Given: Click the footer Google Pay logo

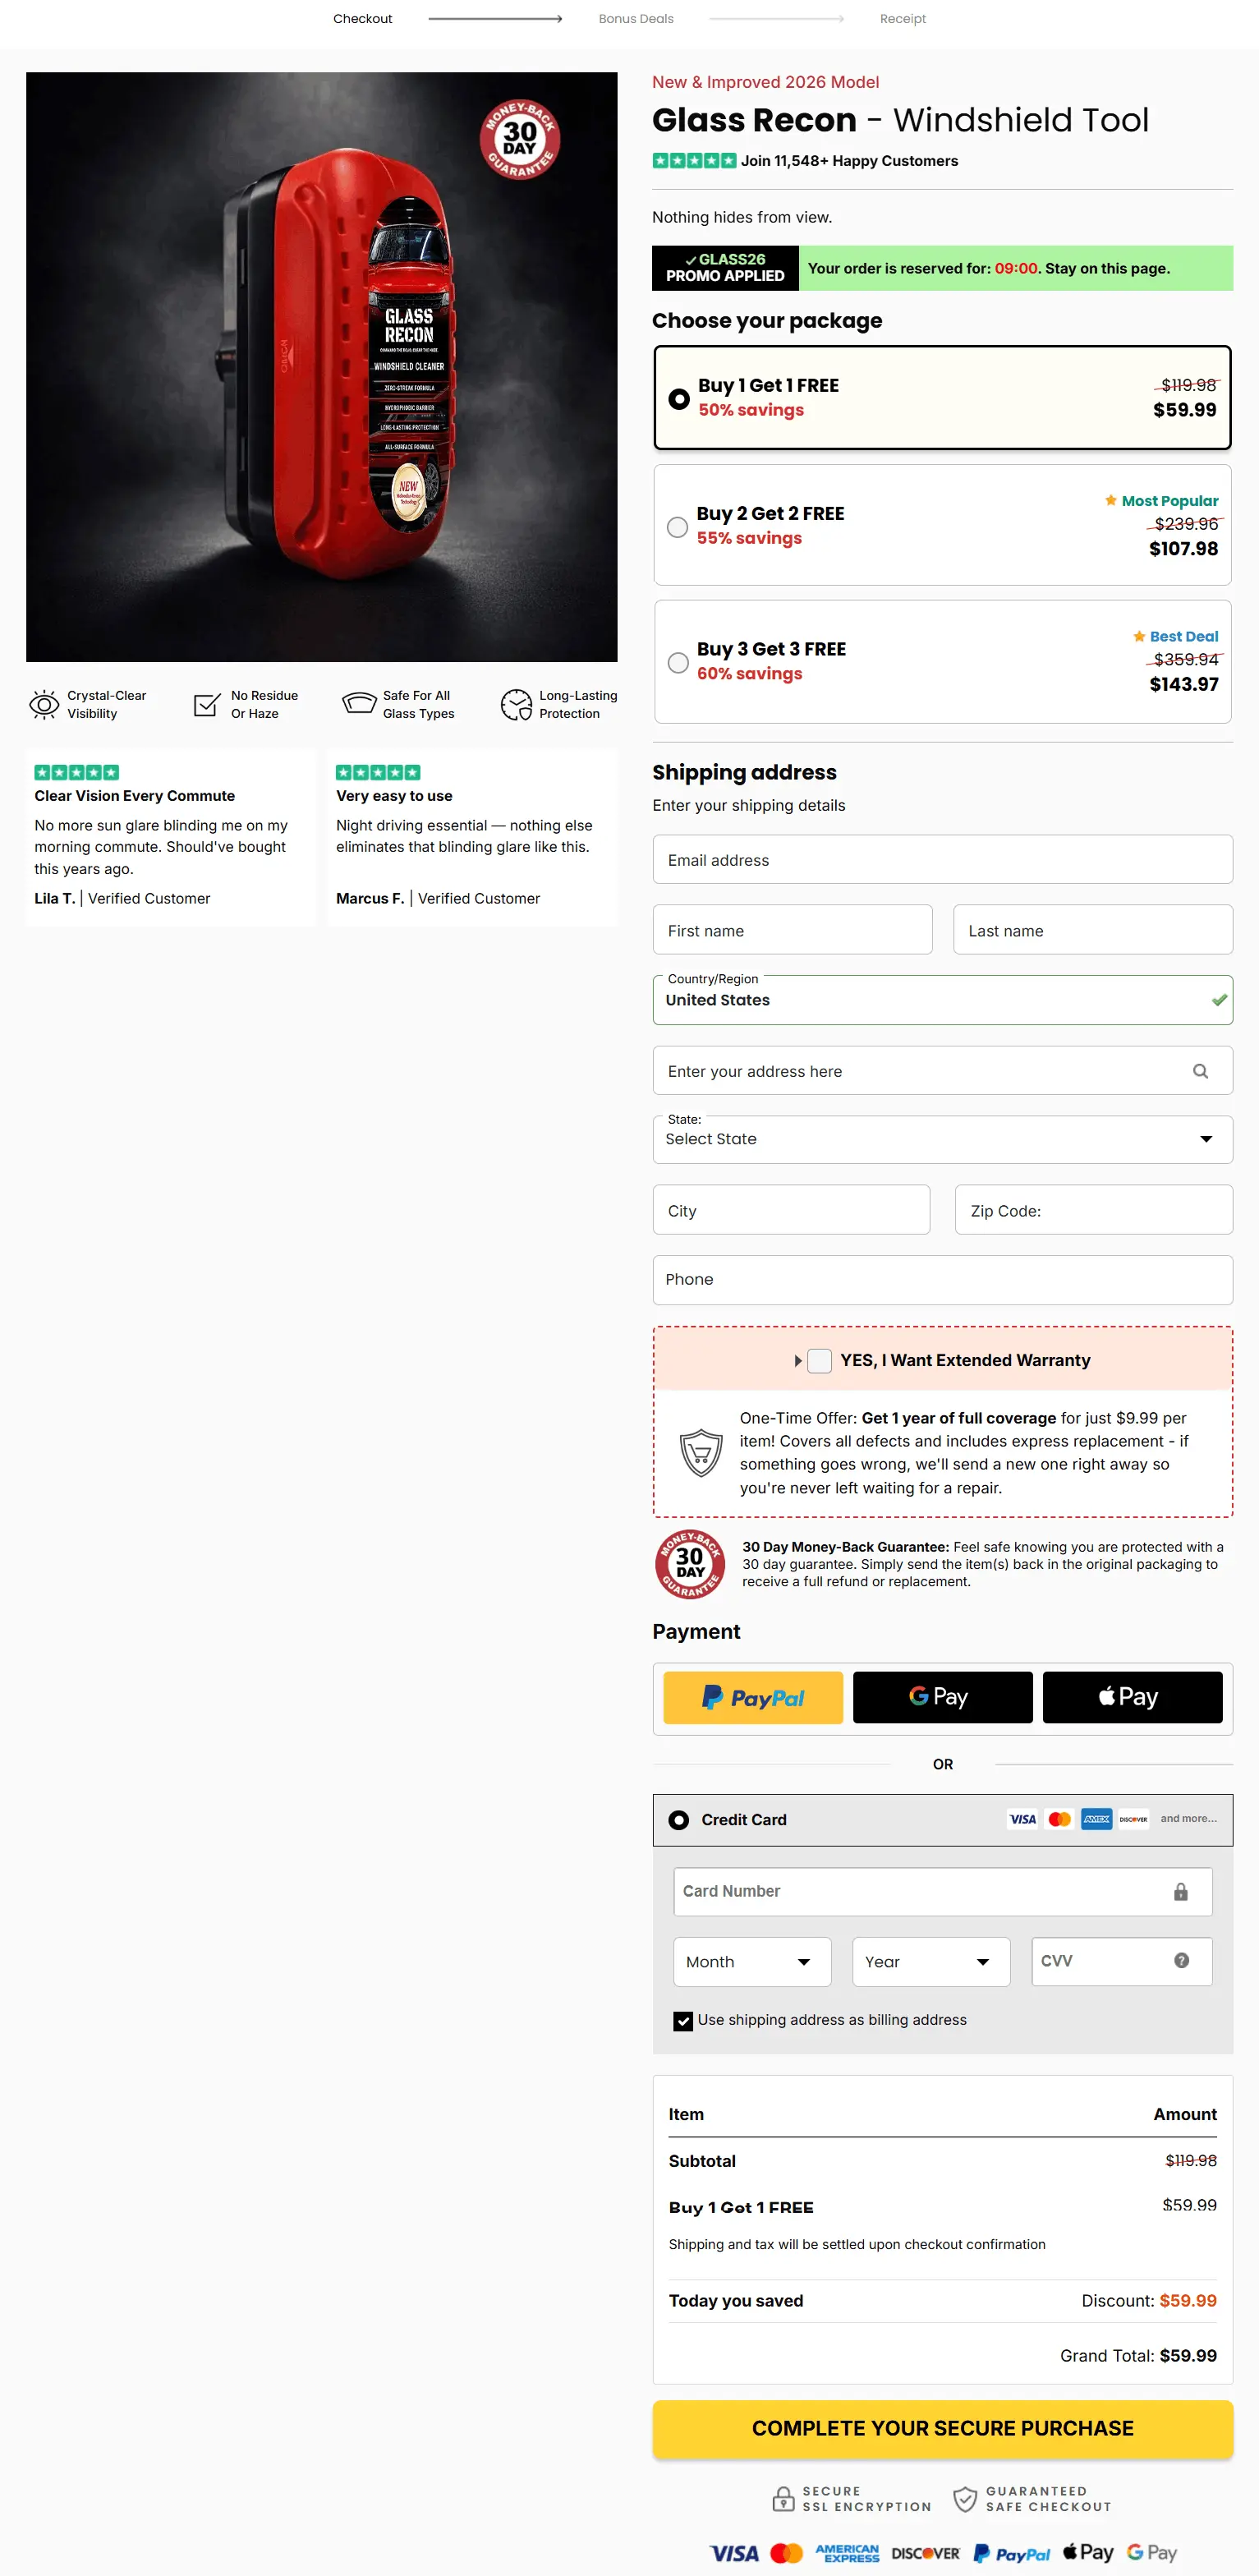Looking at the screenshot, I should point(1151,2552).
